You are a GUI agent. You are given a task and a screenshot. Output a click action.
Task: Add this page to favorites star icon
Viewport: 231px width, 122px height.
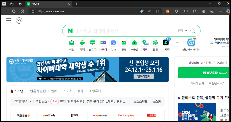click(x=158, y=11)
